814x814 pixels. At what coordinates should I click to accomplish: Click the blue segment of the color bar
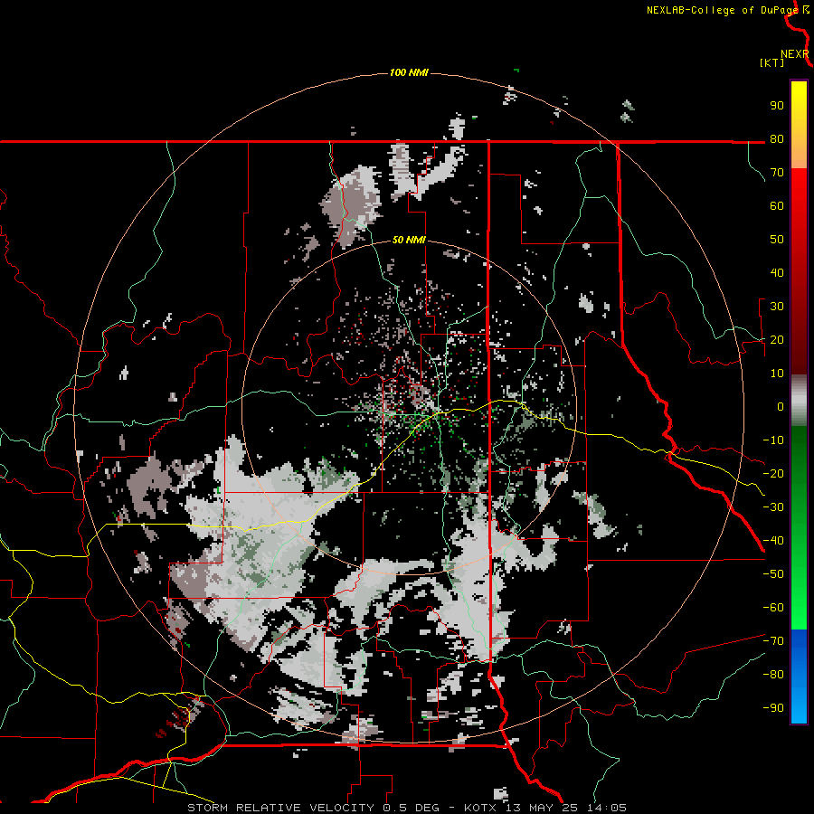pos(799,677)
